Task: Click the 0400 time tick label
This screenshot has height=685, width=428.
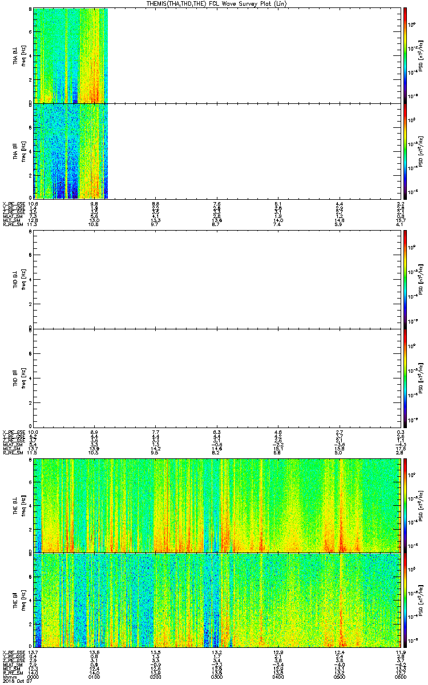Action: (278, 676)
